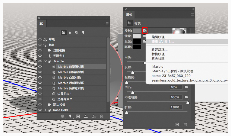The image size is (231, 136).
Task: Click the 不透明度 slider handle
Action: coord(188,102)
